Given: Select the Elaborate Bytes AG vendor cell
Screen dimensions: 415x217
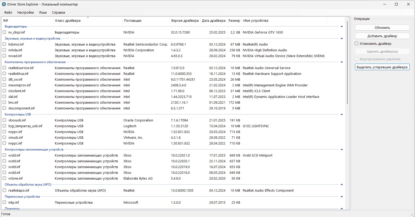Looking at the screenshot, I should 138,179.
